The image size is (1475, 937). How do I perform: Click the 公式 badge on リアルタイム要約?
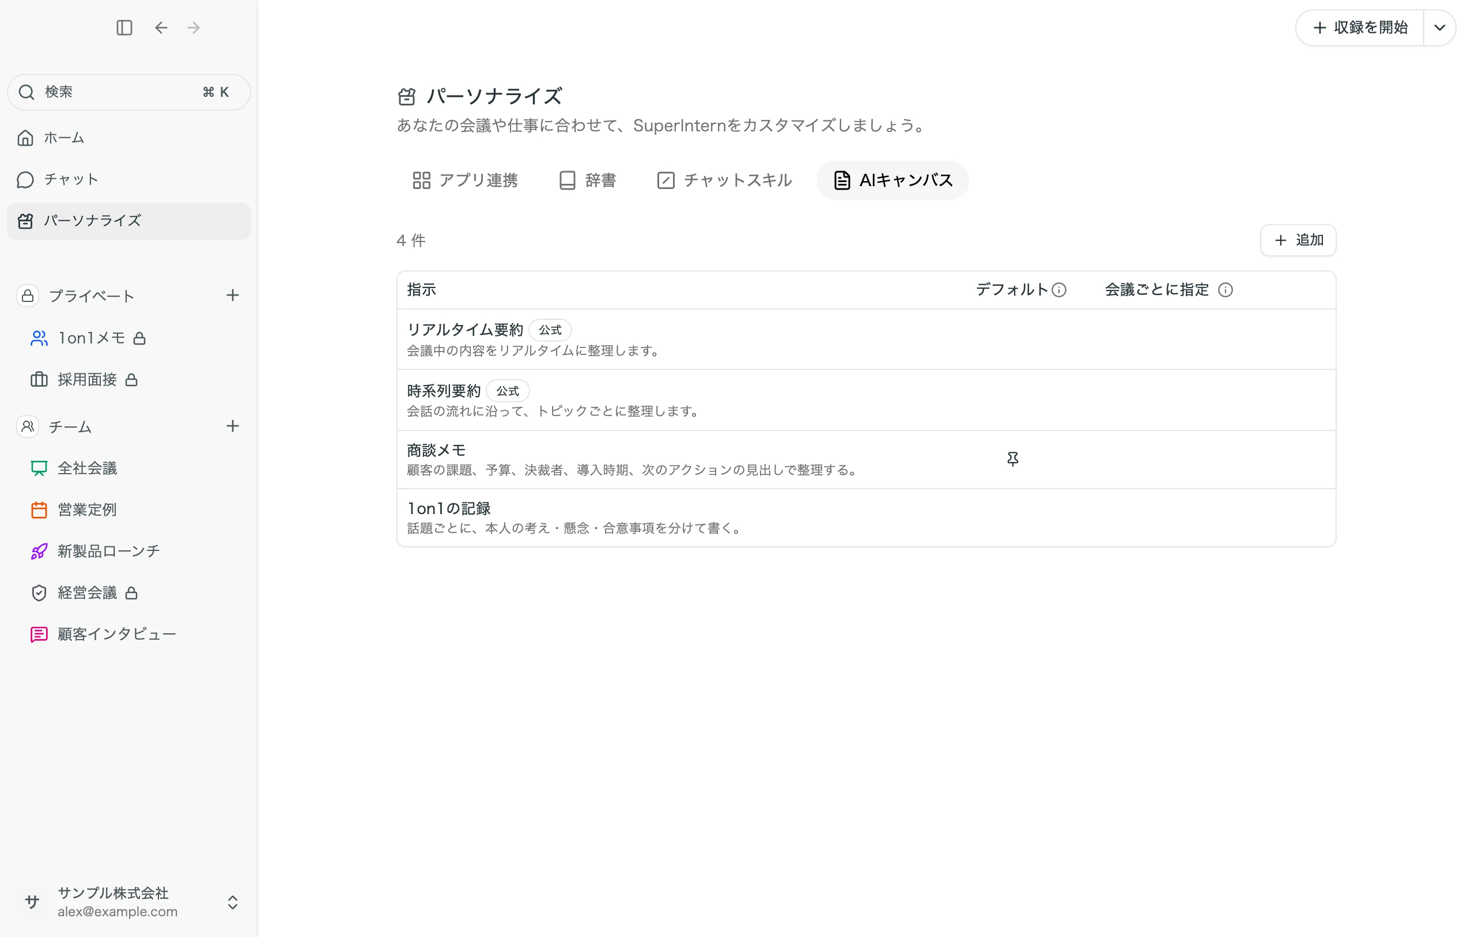coord(550,330)
